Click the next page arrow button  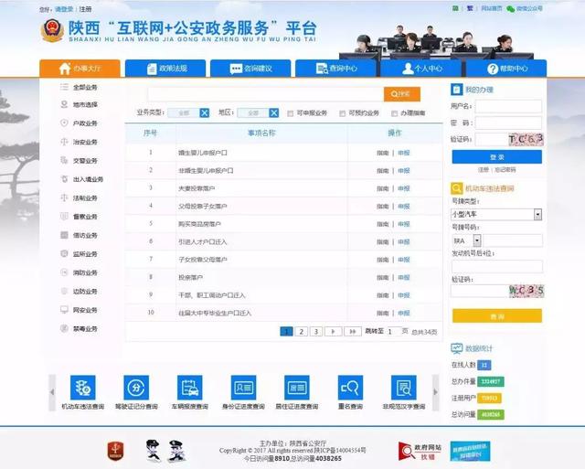pos(333,331)
